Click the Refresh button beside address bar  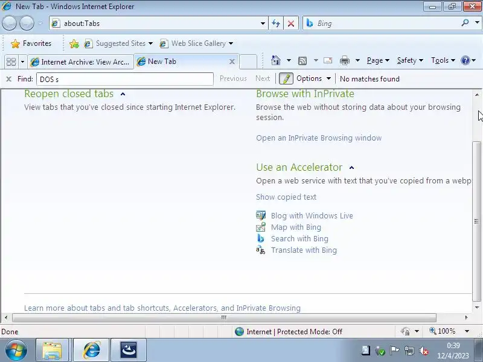click(276, 24)
